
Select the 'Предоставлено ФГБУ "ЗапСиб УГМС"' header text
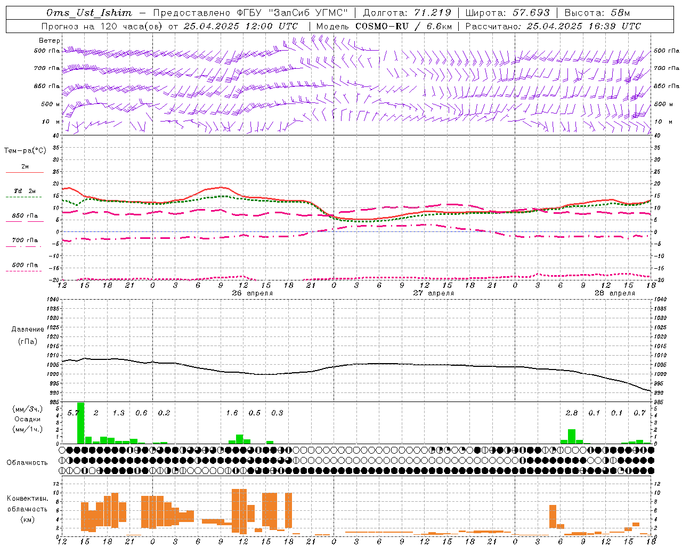[250, 13]
